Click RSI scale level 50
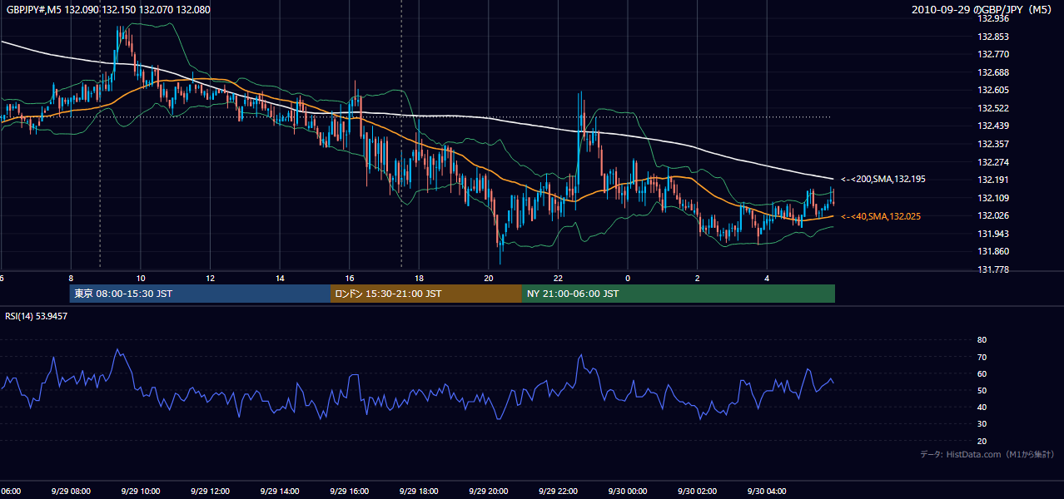 982,390
